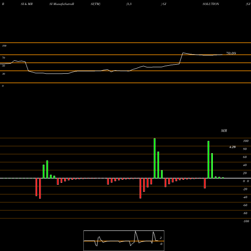
Task: Click the header text 'SI & MR'
Action: tap(27, 4)
